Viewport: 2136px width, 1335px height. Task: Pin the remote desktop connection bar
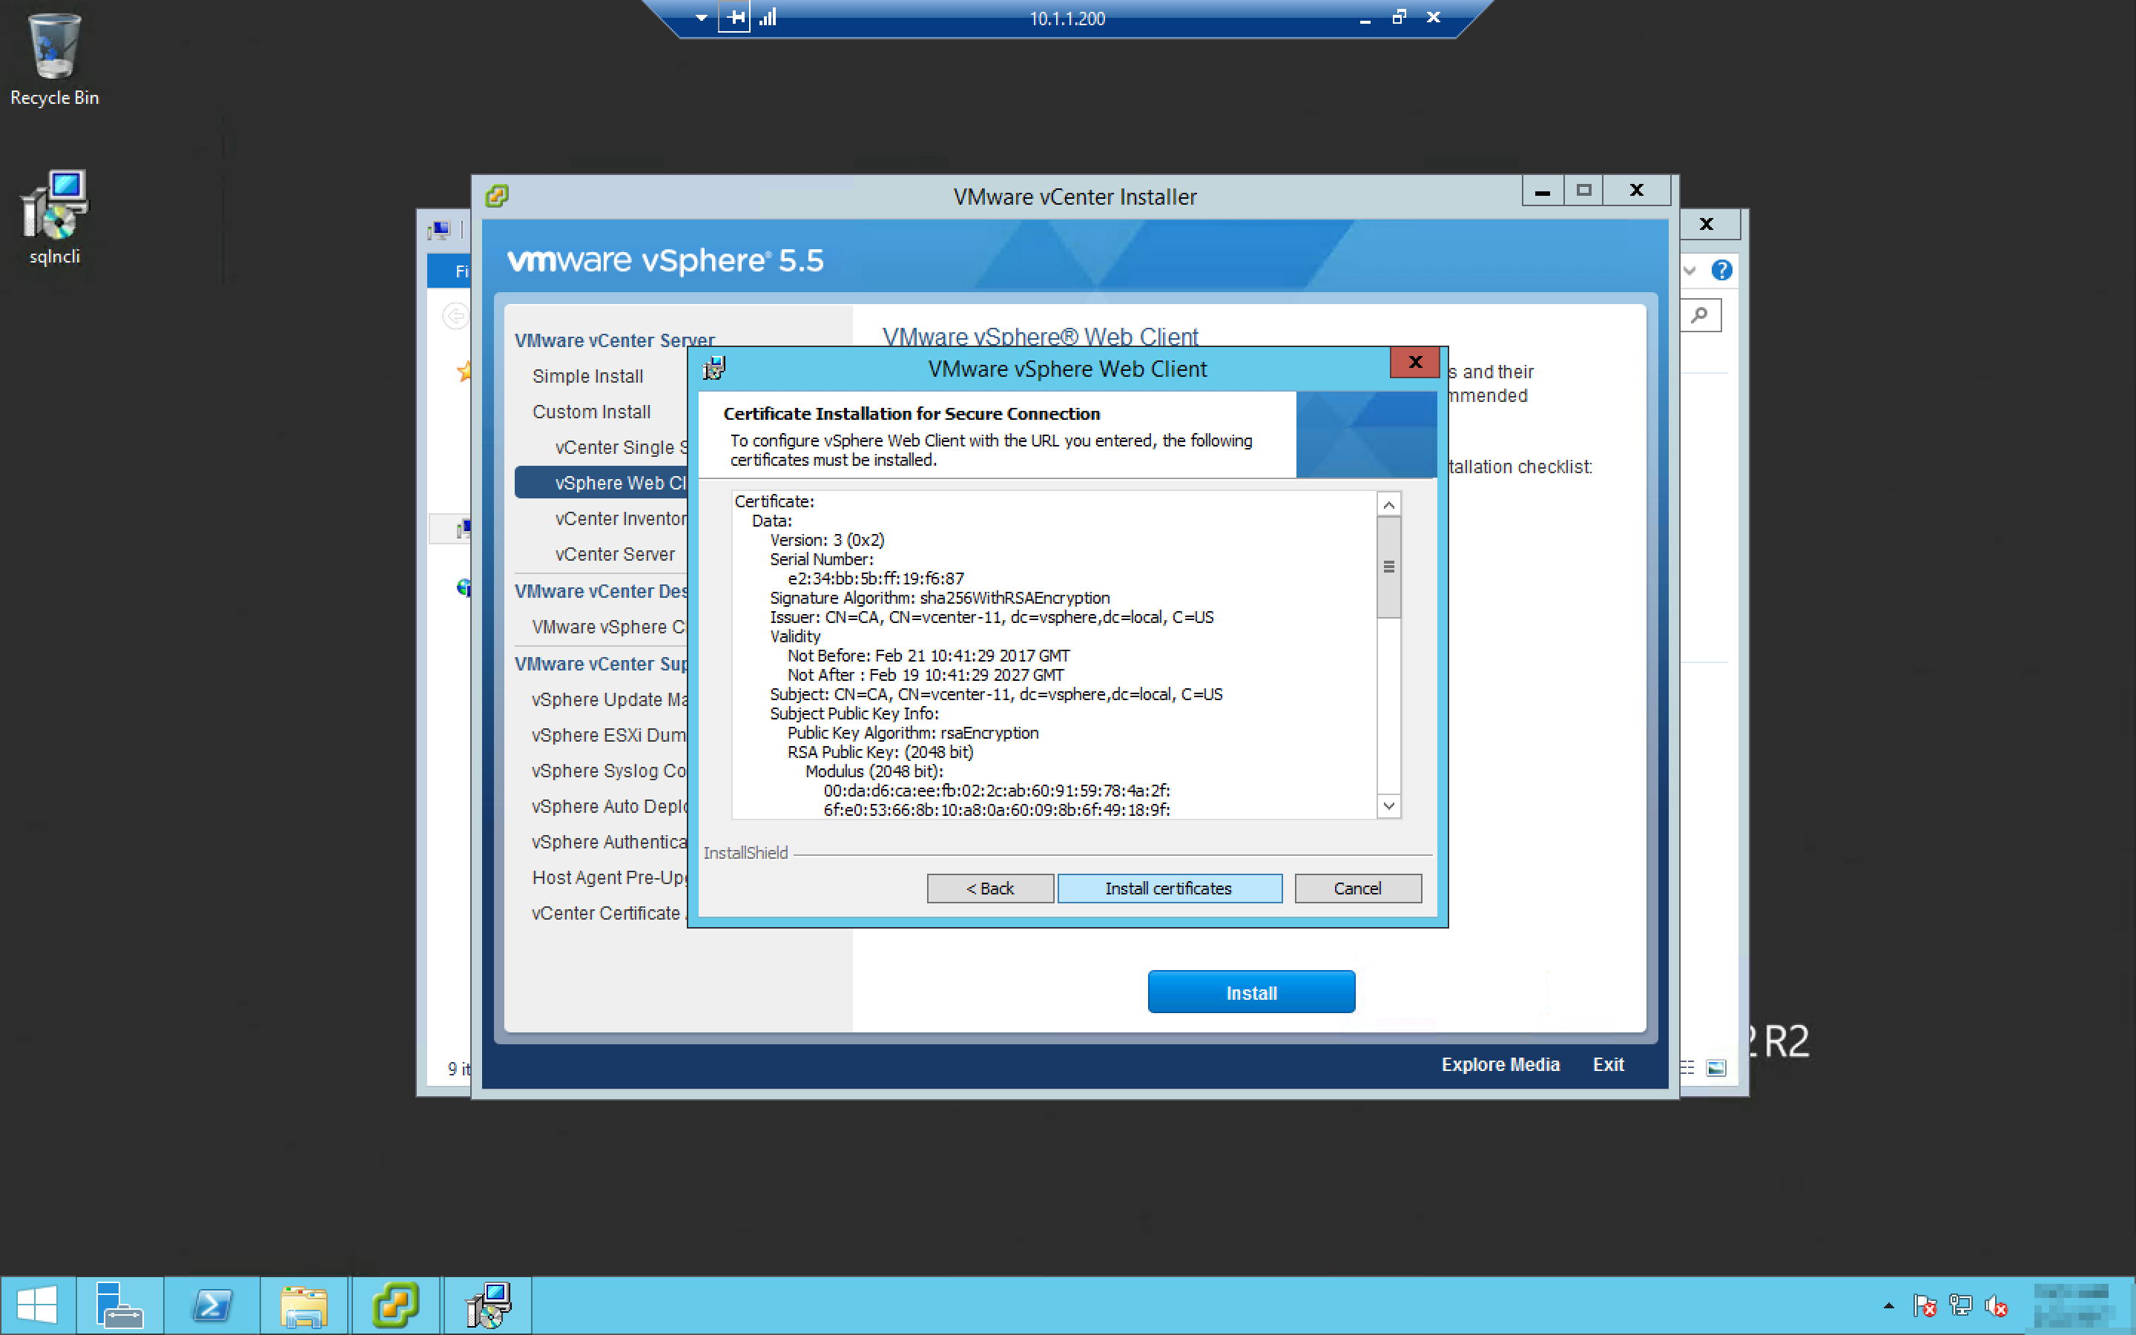coord(734,17)
